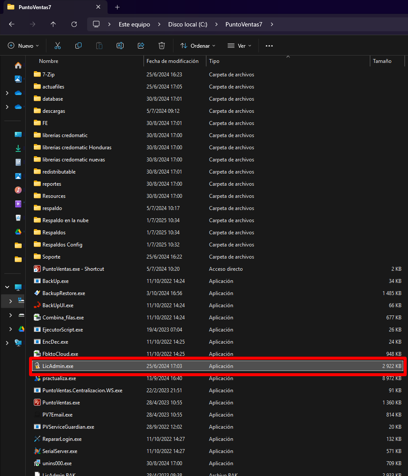Image resolution: width=408 pixels, height=476 pixels.
Task: Share the selected file via toolbar icon
Action: click(x=141, y=46)
